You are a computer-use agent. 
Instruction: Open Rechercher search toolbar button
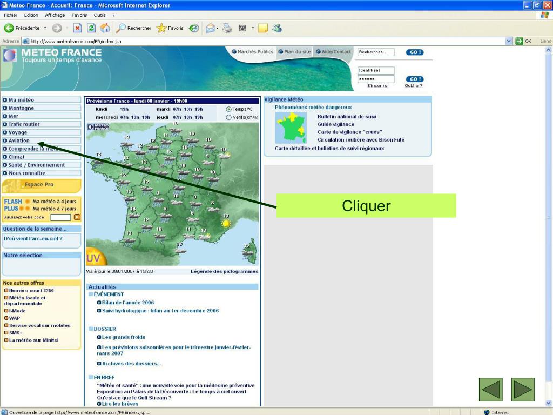coord(134,28)
